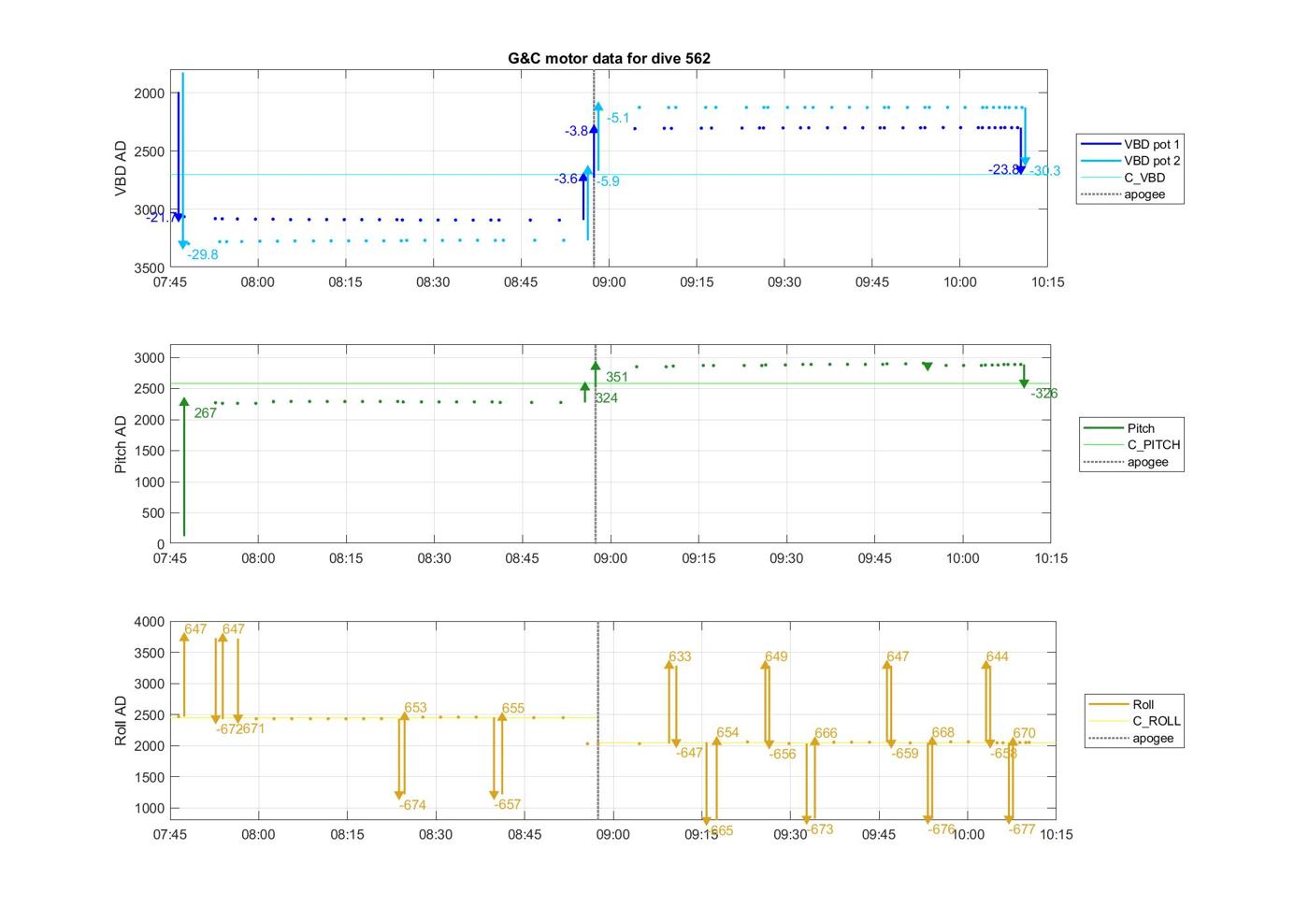The height and width of the screenshot is (922, 1309).
Task: Click the '655' roll data label
Action: [x=513, y=709]
